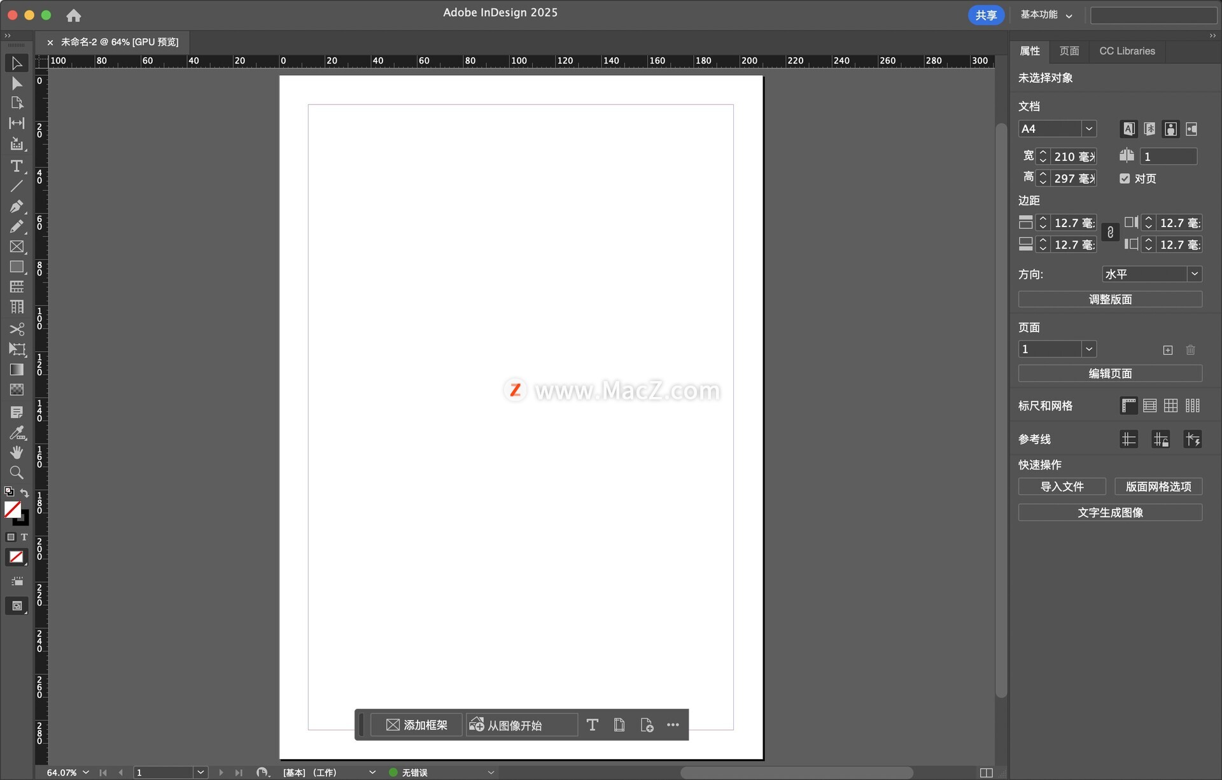
Task: Click the fill color swatch in toolbox
Action: tap(12, 509)
